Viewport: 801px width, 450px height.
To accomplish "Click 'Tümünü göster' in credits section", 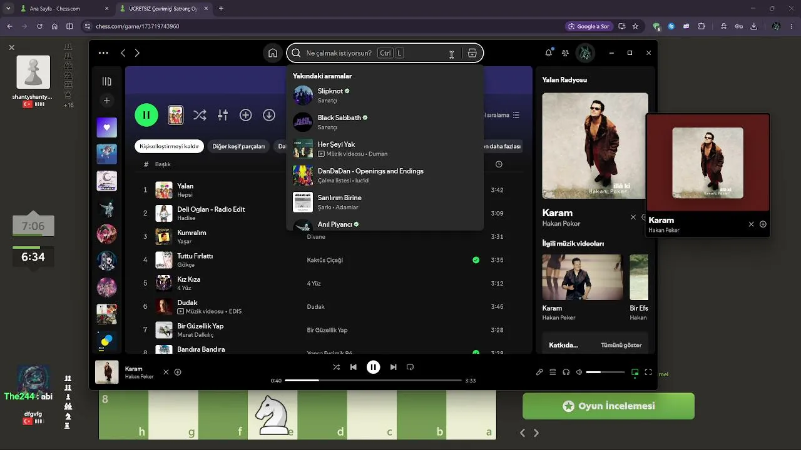I will 621,345.
